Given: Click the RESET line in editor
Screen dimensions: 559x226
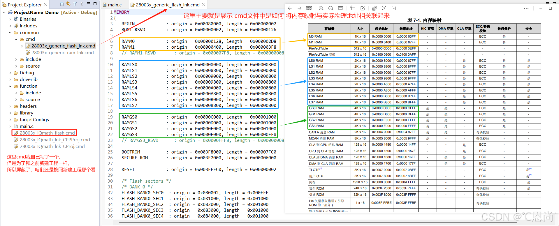Looking at the screenshot, I should point(199,169).
